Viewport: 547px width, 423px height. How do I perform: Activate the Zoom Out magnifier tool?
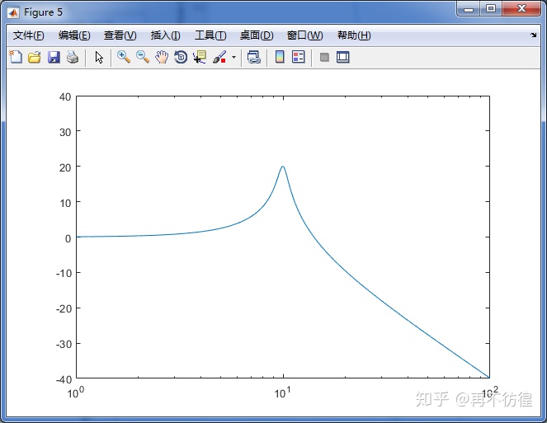(143, 57)
